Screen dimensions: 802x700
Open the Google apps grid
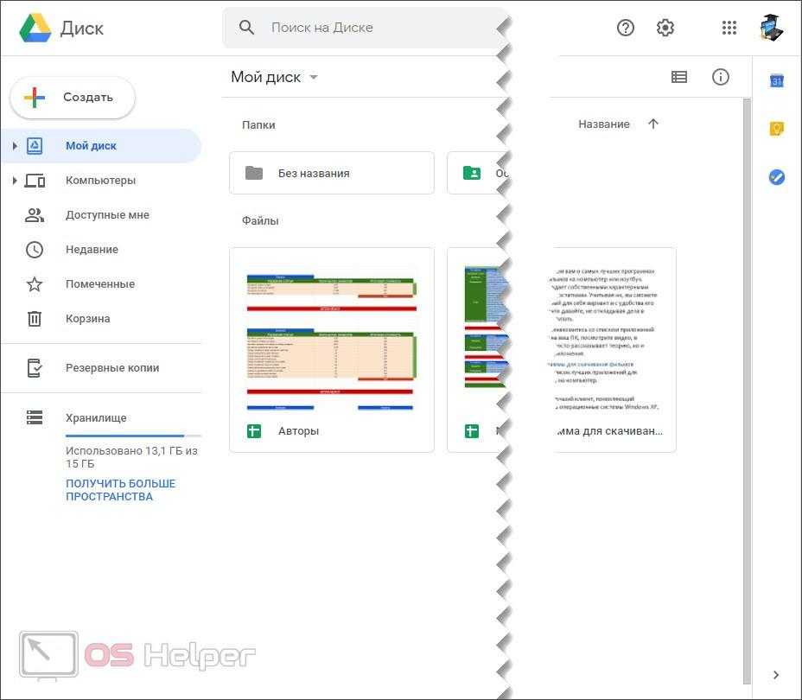point(729,28)
